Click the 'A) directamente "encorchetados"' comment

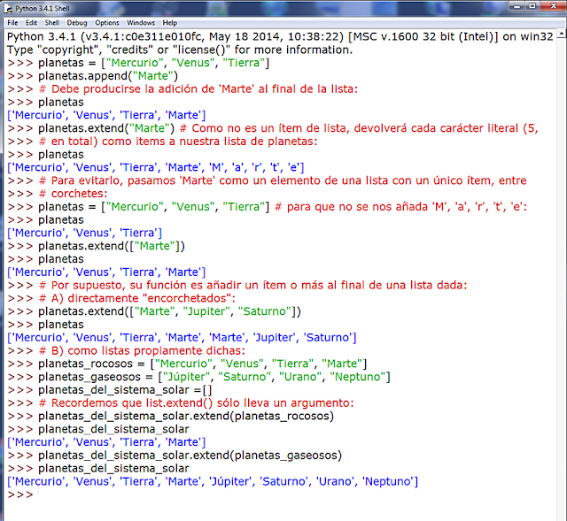(x=121, y=298)
